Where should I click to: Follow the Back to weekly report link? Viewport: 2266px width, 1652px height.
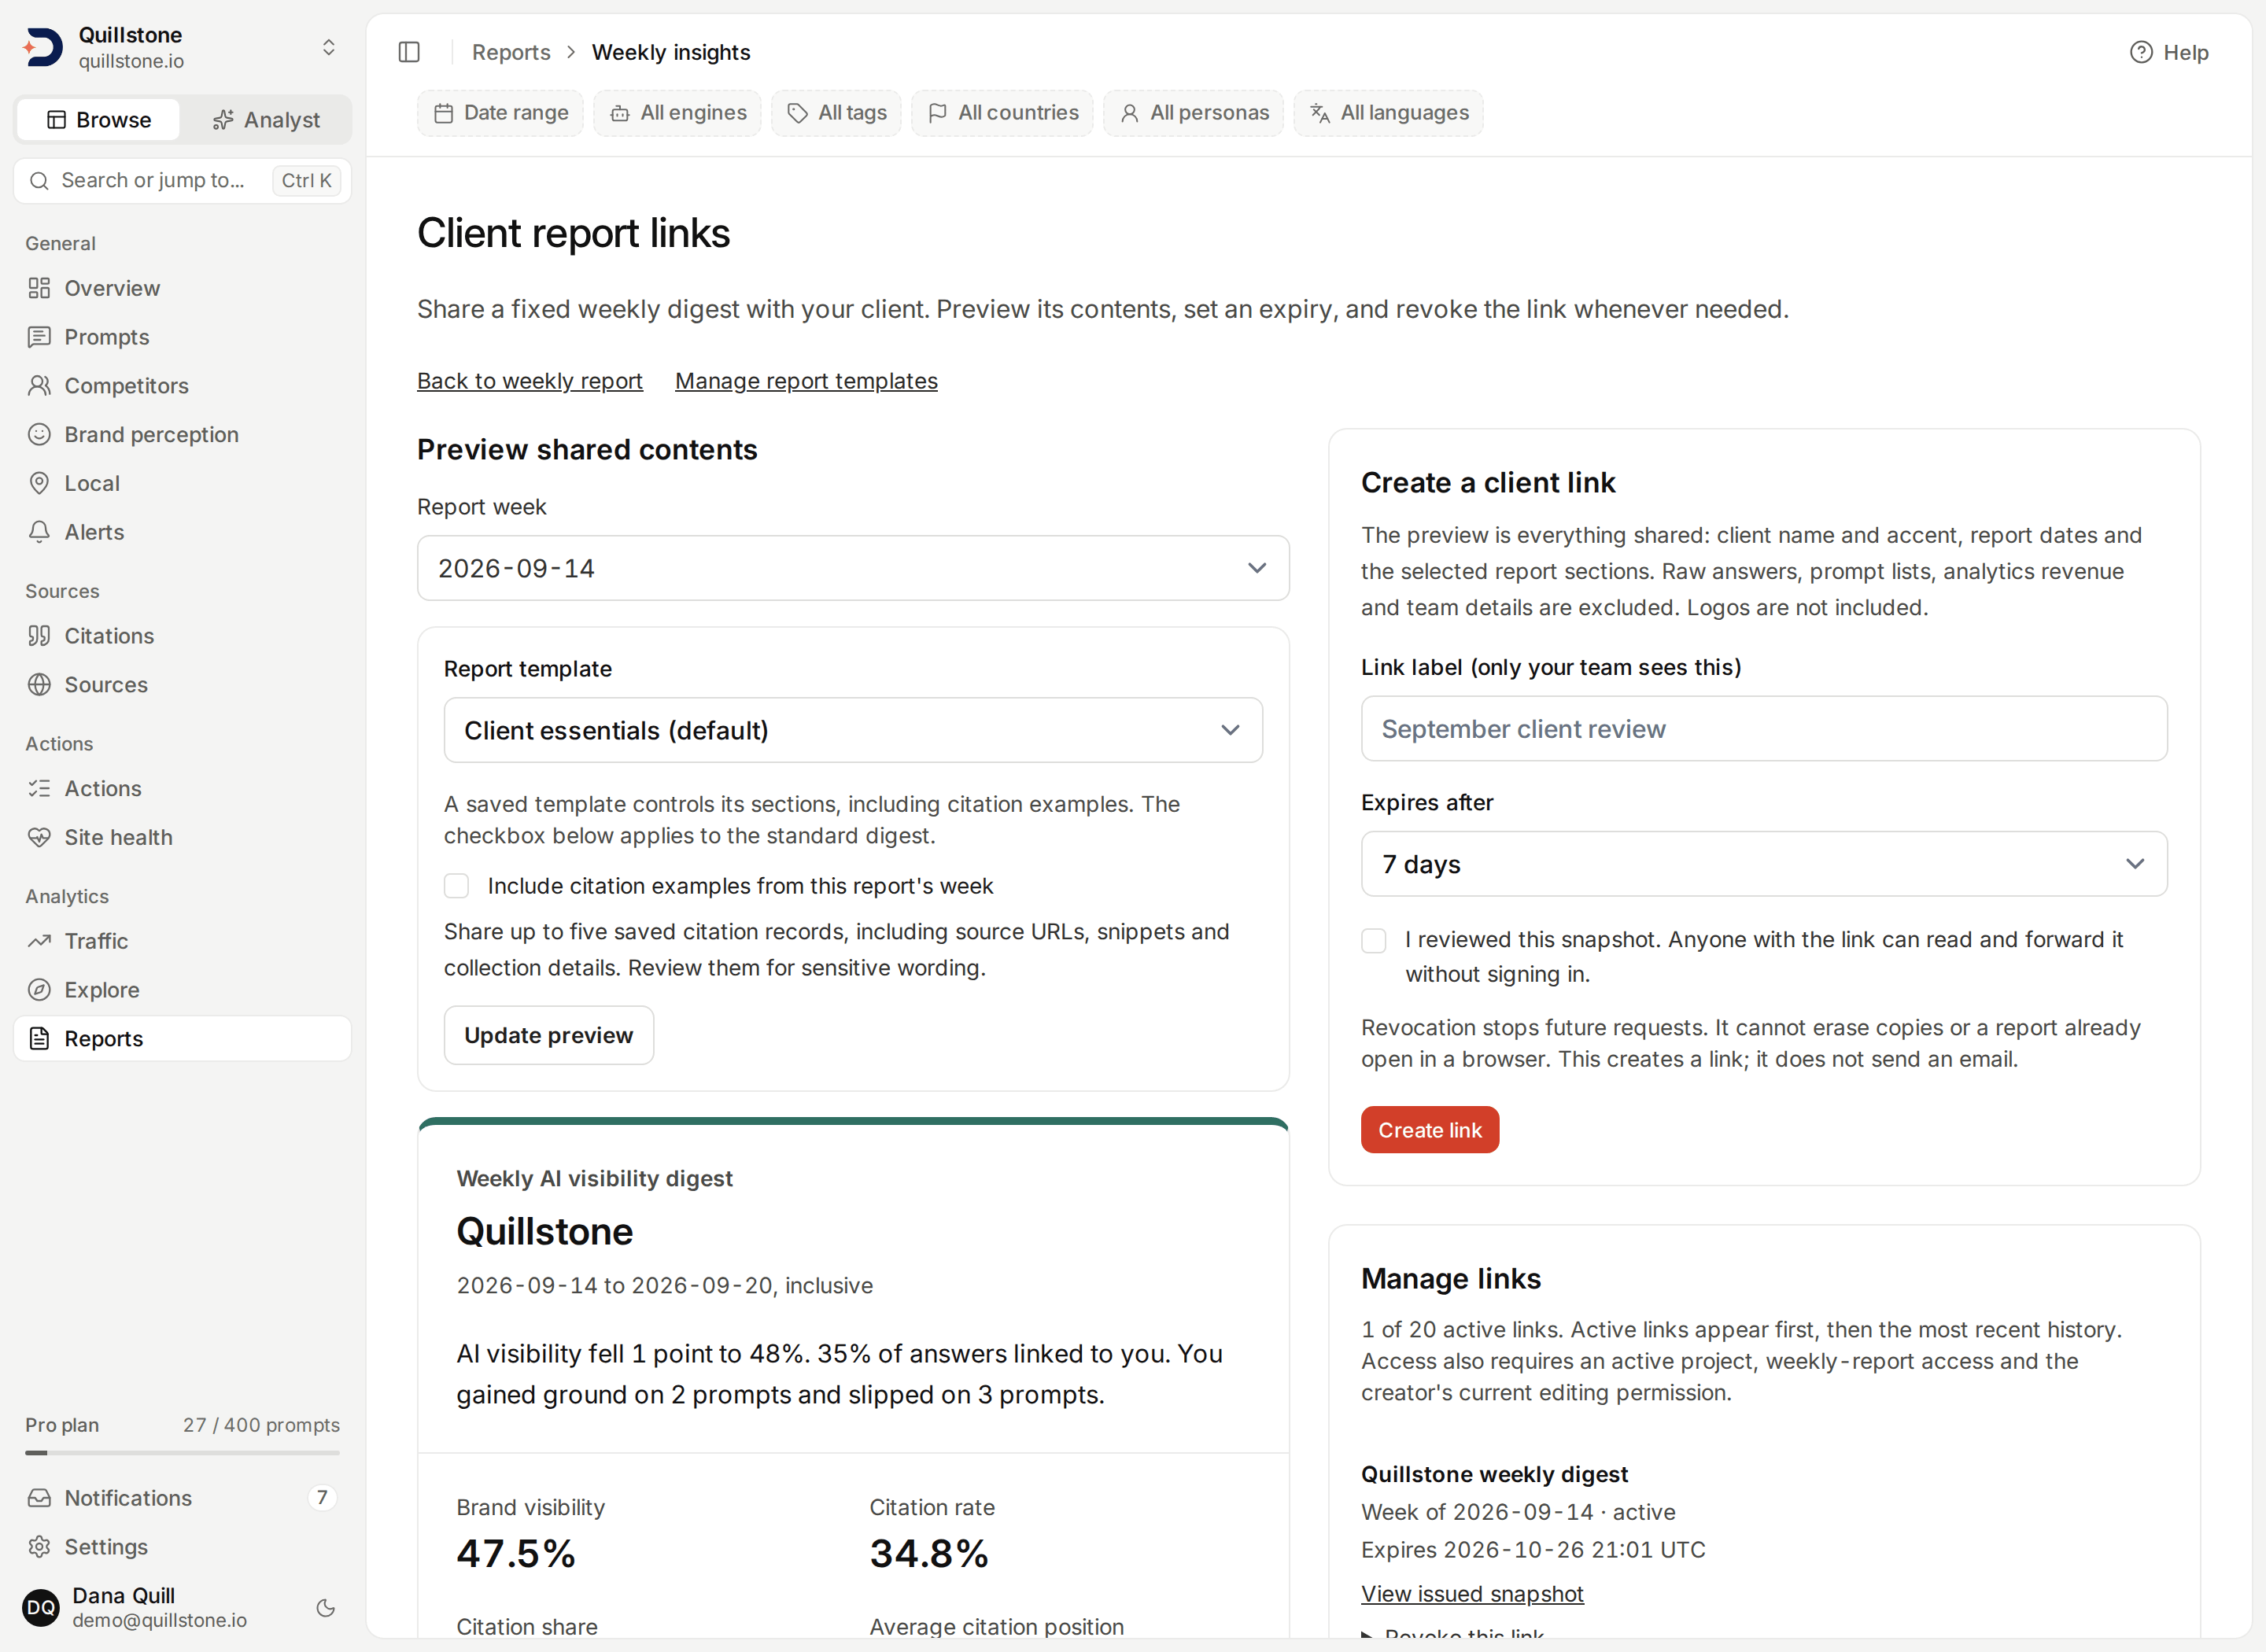tap(530, 381)
